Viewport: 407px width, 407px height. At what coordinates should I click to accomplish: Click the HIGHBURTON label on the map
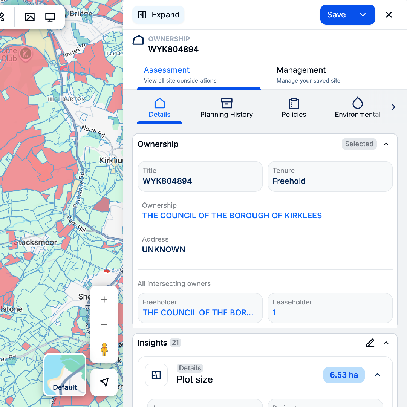[x=66, y=99]
